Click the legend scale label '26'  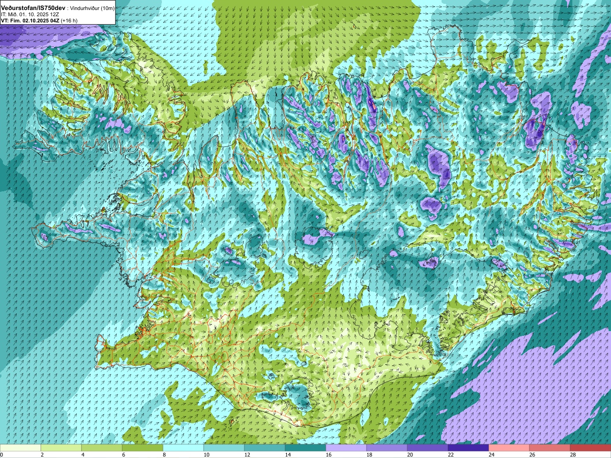point(532,455)
